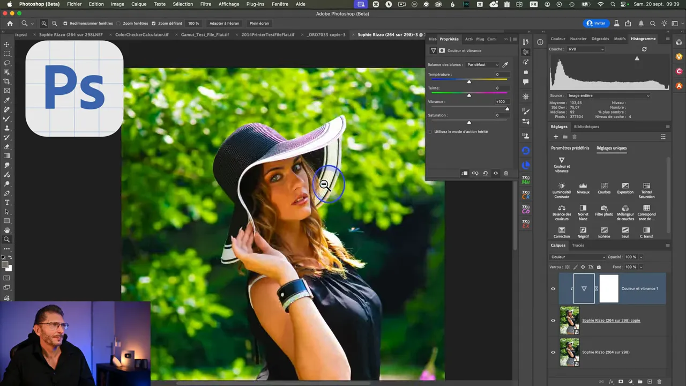The image size is (686, 386).
Task: Enable the Utilisez le mode d'action hérité checkbox
Action: pyautogui.click(x=430, y=131)
